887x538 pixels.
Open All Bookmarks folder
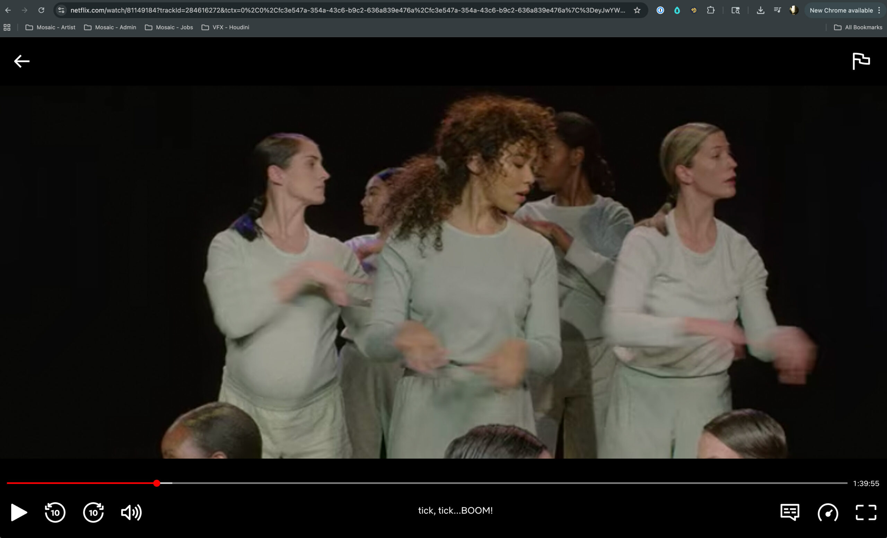tap(858, 27)
